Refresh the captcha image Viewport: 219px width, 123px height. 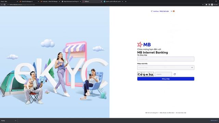coord(175,74)
